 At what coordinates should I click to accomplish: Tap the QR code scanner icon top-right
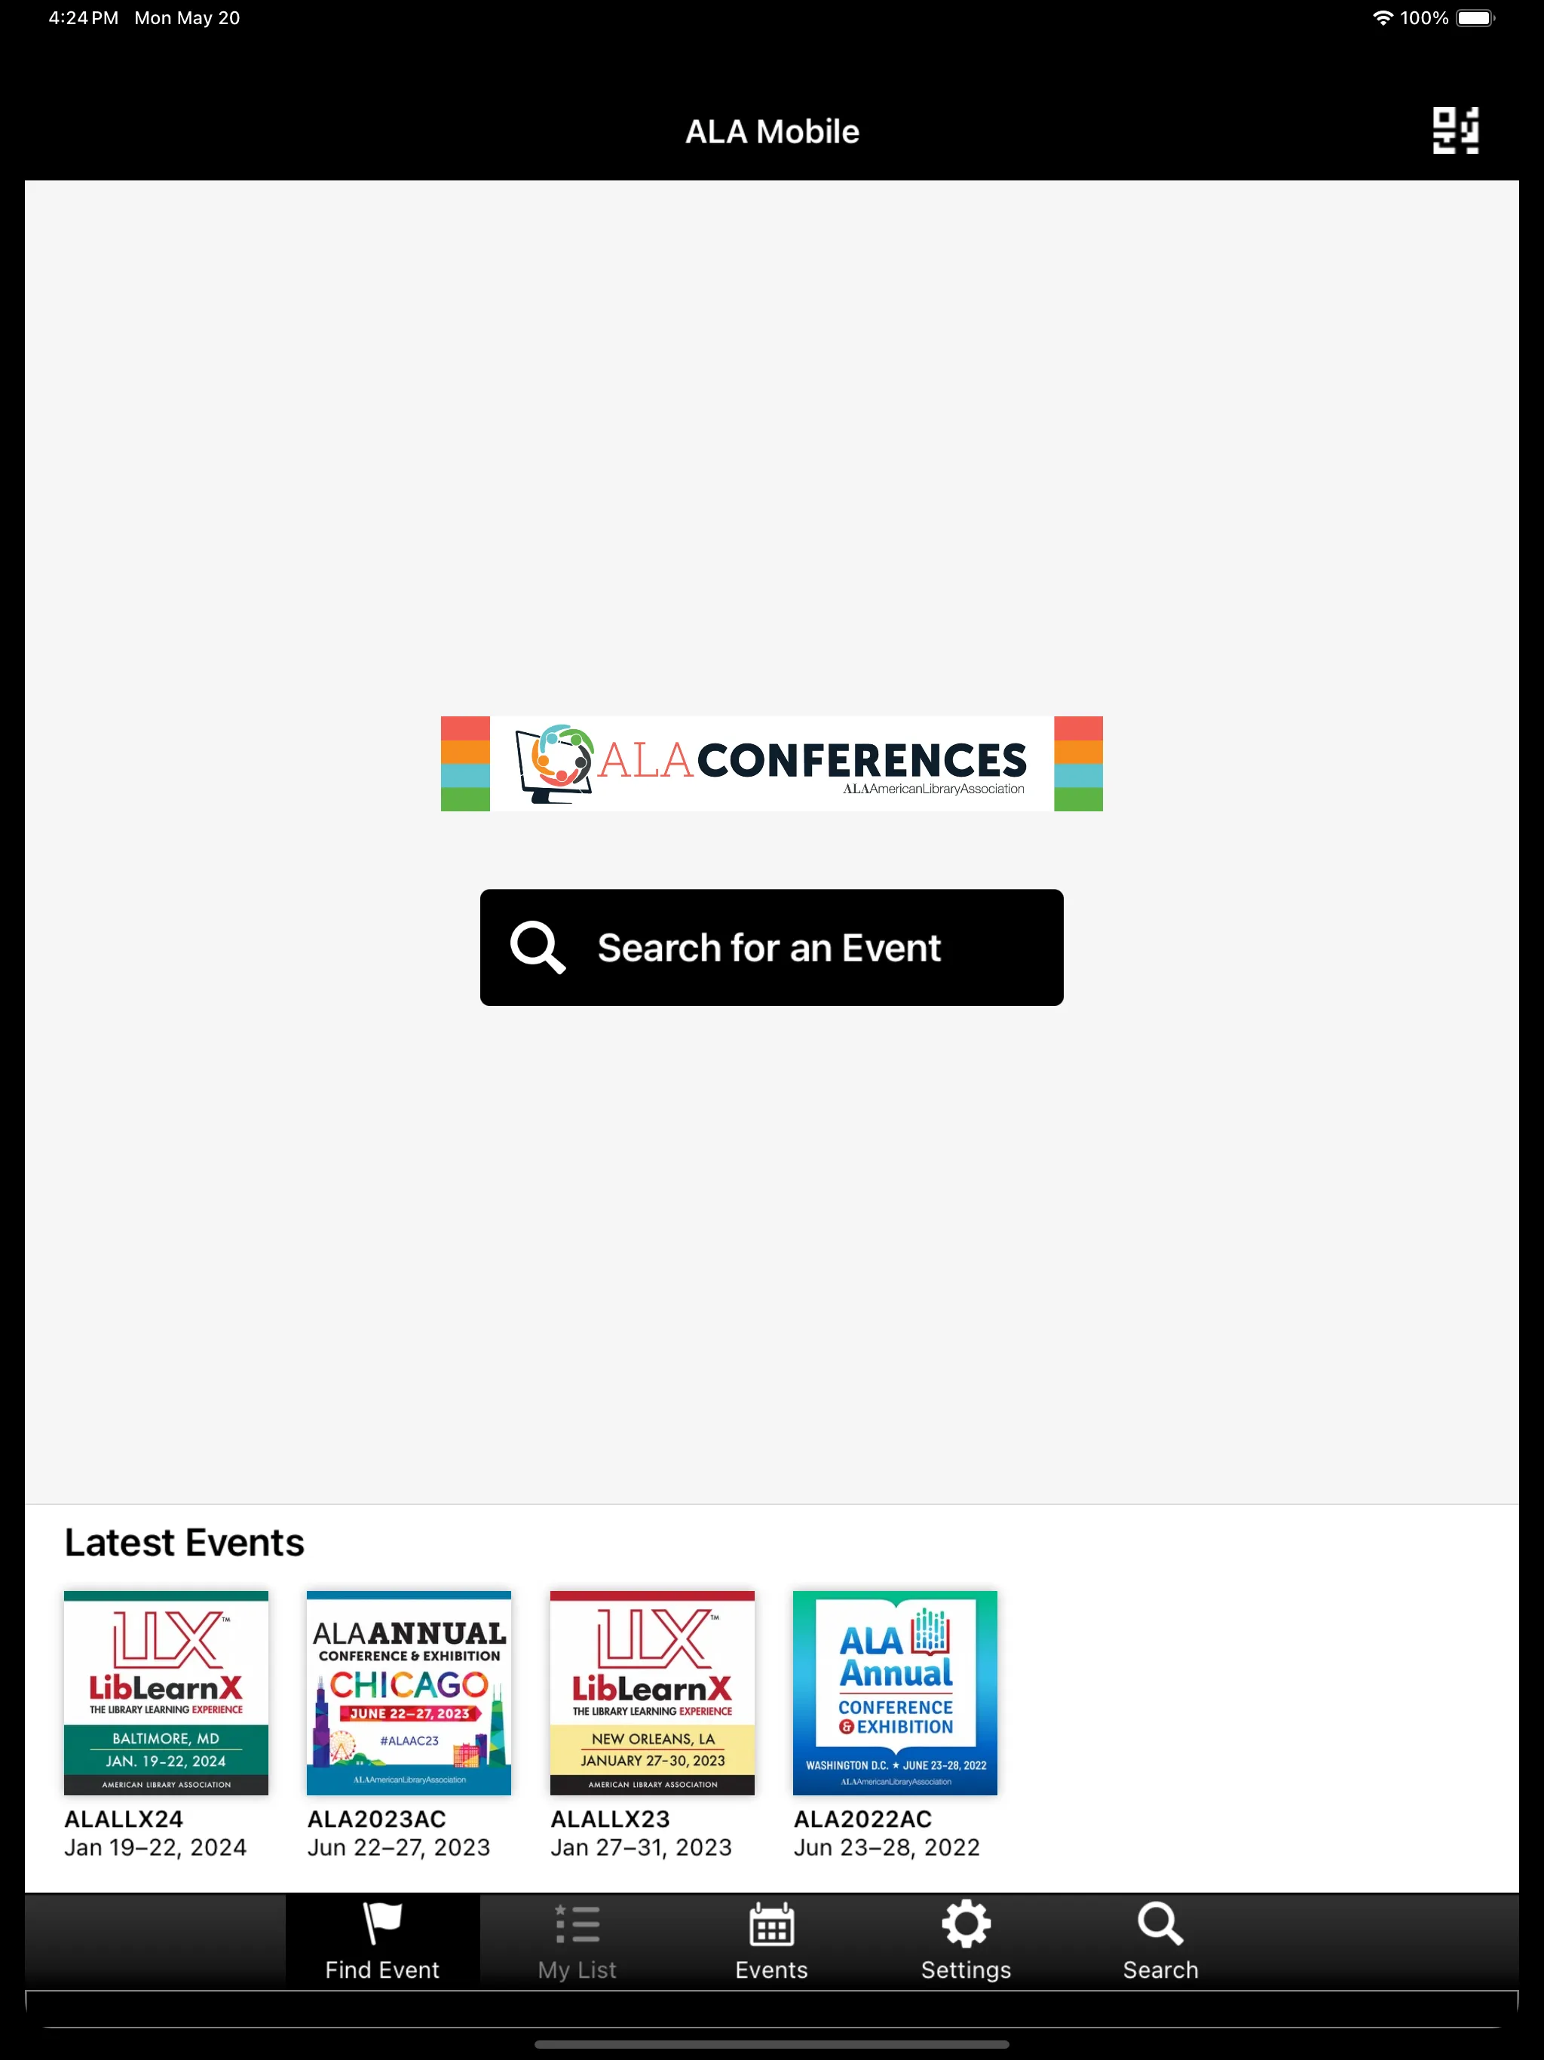[x=1455, y=130]
